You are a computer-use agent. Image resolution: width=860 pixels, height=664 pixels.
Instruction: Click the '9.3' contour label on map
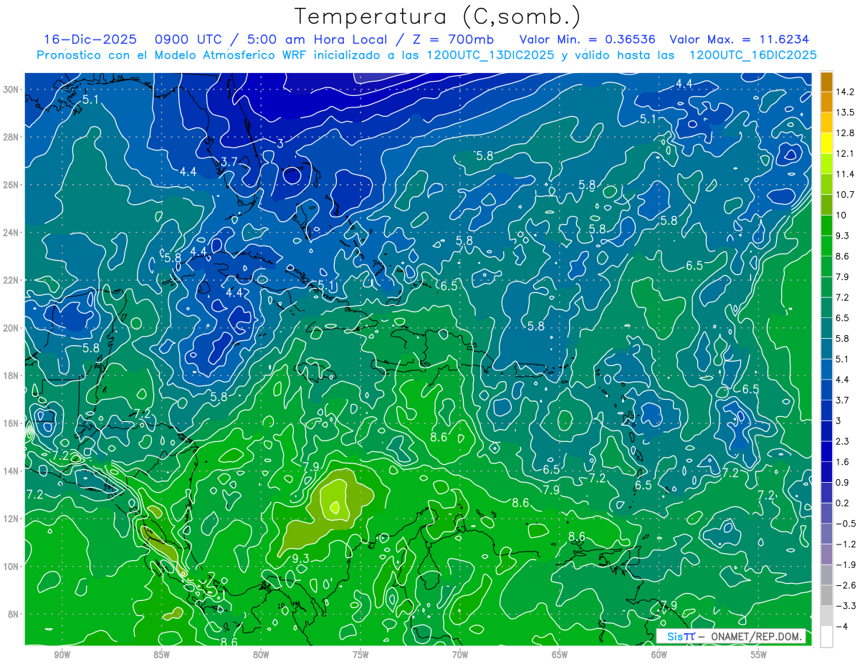pyautogui.click(x=300, y=558)
